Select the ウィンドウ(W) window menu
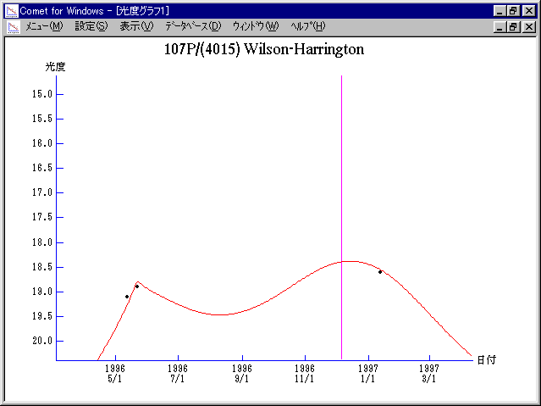 [255, 26]
